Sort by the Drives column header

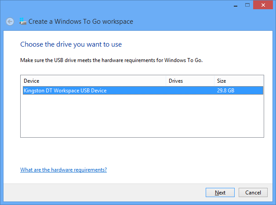coord(190,81)
